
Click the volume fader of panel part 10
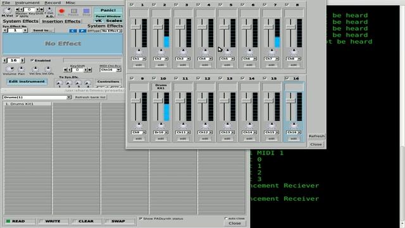coord(158,106)
